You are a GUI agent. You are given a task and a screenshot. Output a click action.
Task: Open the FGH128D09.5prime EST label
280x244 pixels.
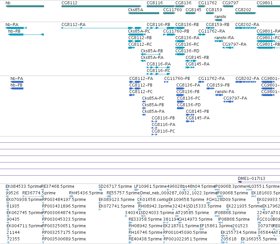[226, 200]
